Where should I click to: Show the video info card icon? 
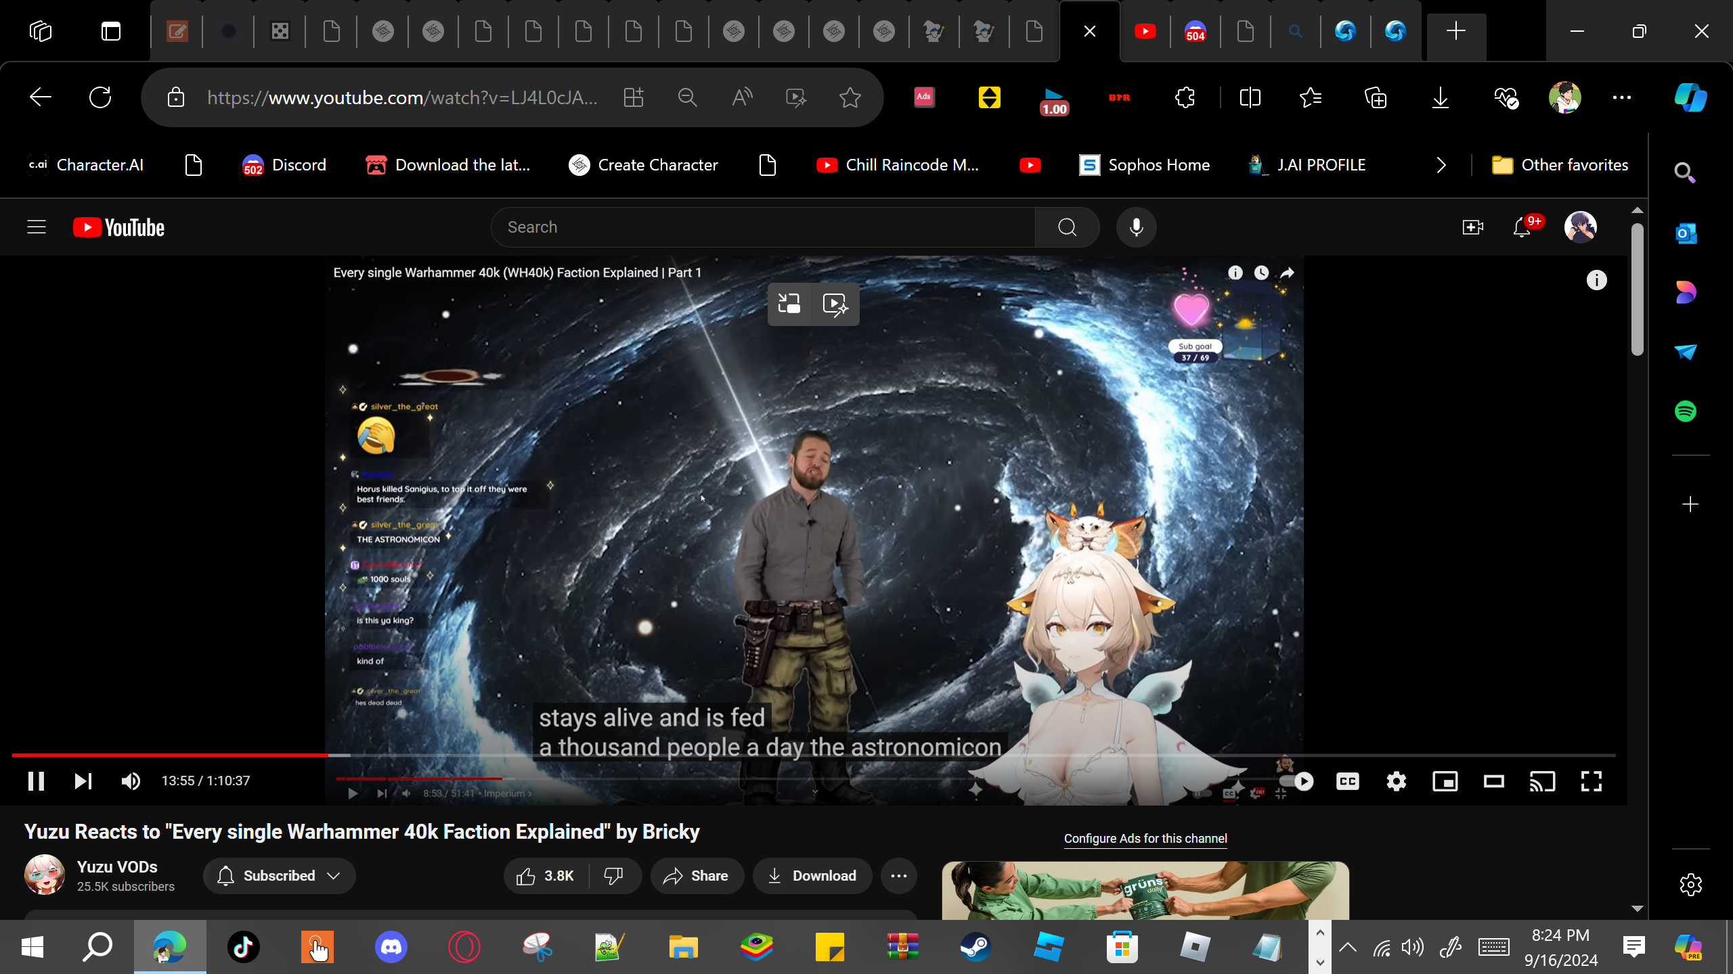(x=1597, y=280)
